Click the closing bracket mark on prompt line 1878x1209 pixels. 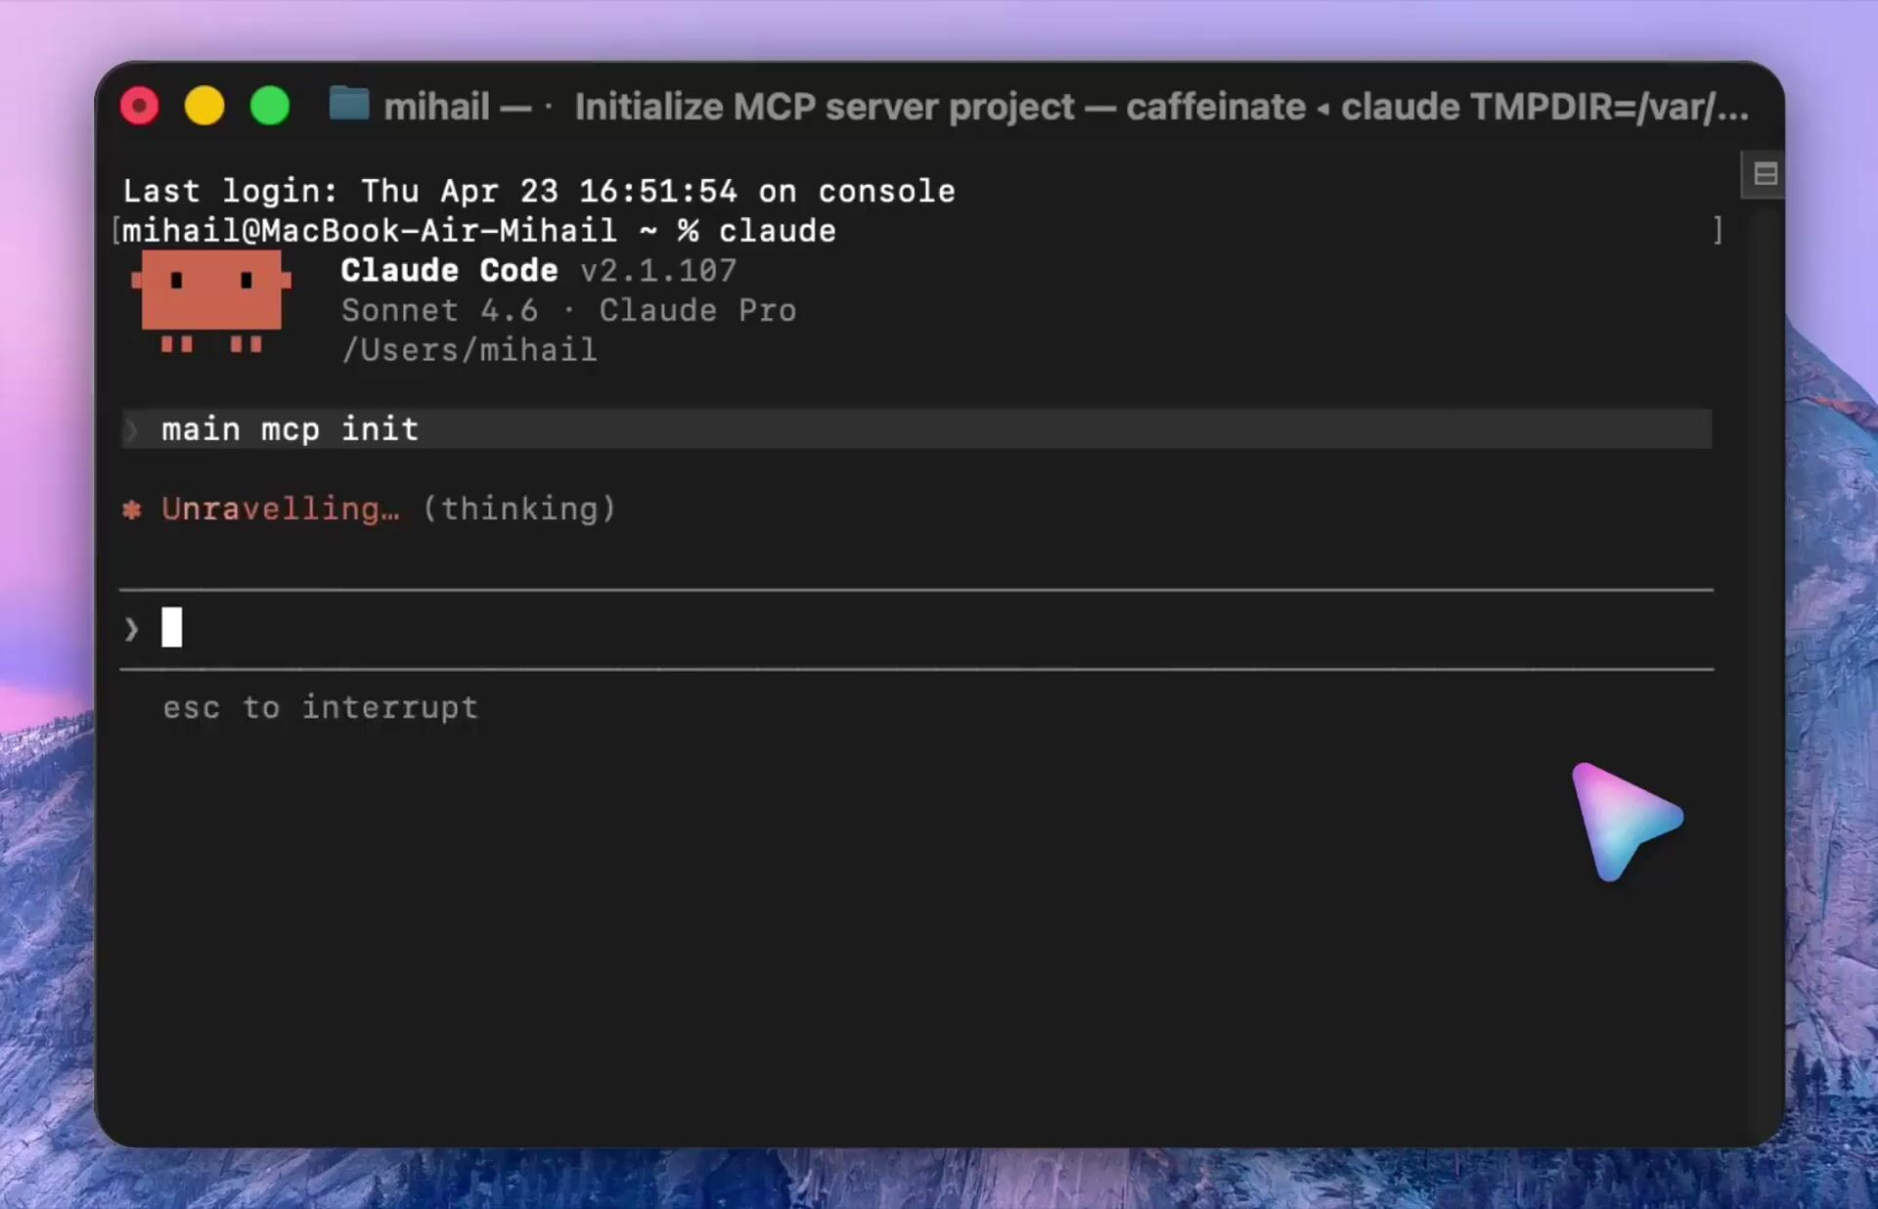pos(1718,231)
